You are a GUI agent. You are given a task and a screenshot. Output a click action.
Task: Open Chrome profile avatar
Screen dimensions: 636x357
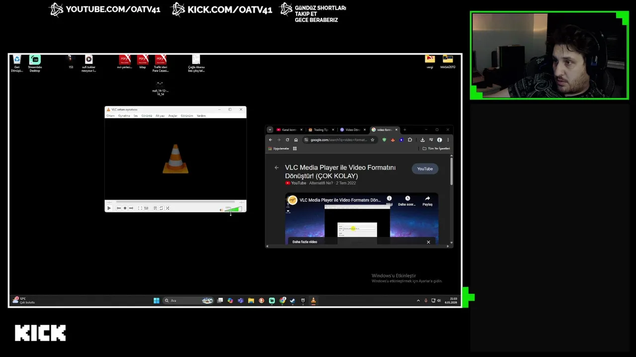[x=439, y=140]
